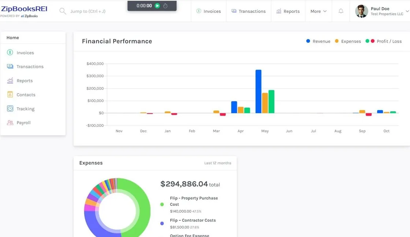Viewport: 410px width, 237px height.
Task: Open the notifications bell icon
Action: click(341, 11)
